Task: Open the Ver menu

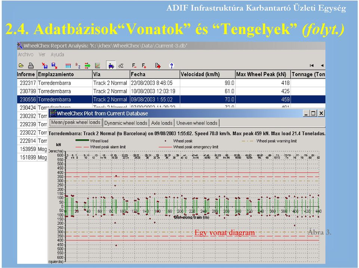Action: tap(42, 55)
